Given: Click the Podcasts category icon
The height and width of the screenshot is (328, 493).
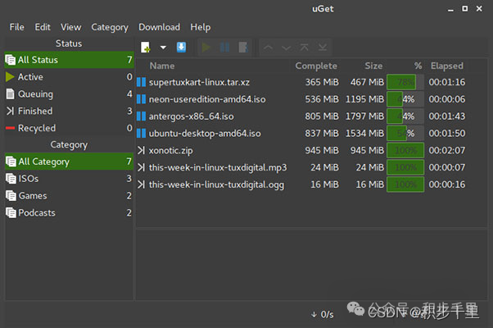Looking at the screenshot, I should 11,213.
